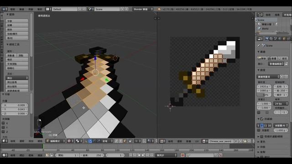Screen dimensions: 292x164
Task: Switch to edge select mode icon
Action: coord(121,141)
